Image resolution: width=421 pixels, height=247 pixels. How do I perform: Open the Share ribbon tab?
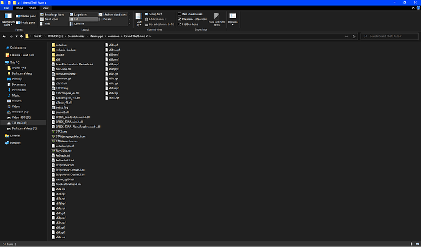[33, 8]
